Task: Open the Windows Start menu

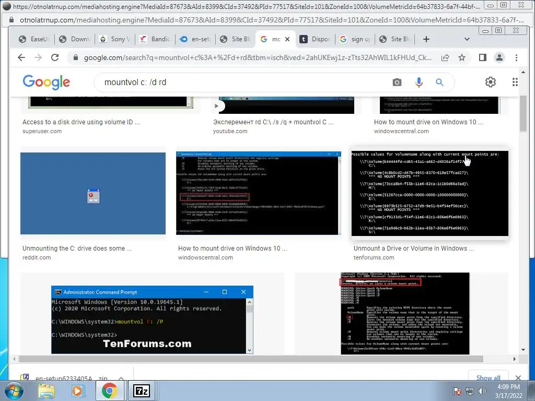Action: [14, 391]
